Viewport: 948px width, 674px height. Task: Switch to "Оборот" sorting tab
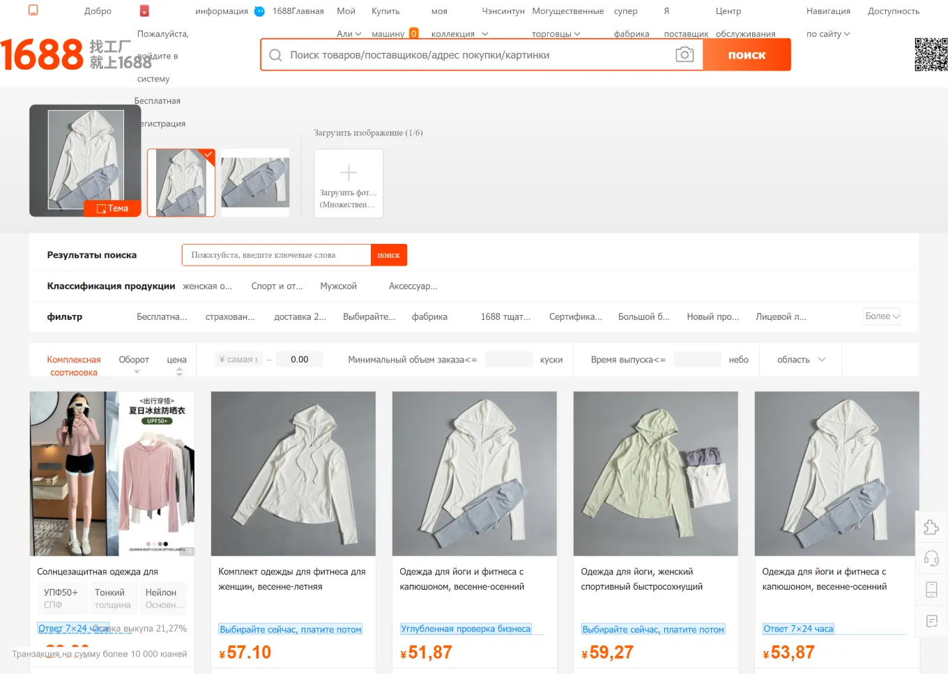click(134, 360)
